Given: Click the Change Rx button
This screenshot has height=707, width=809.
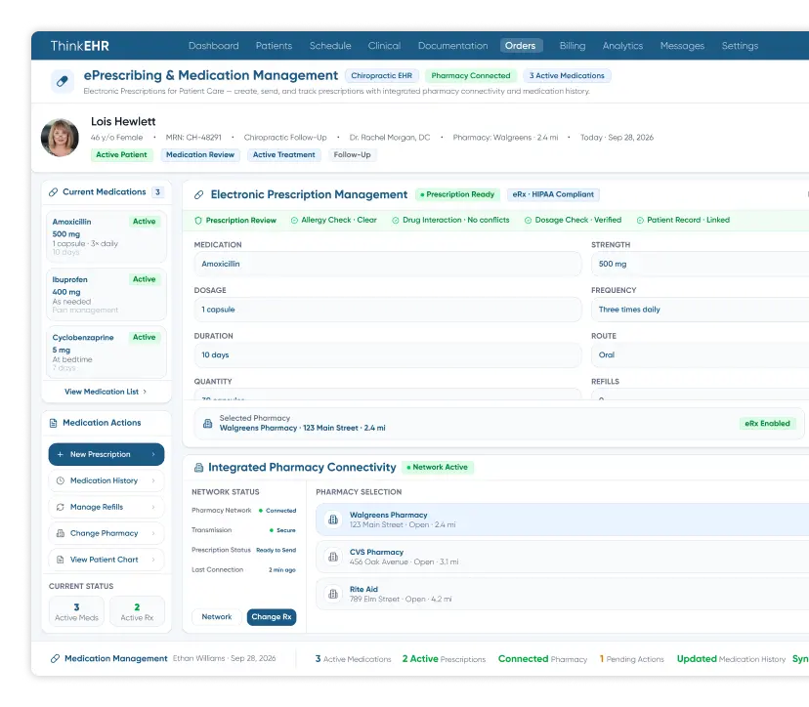Looking at the screenshot, I should [272, 617].
